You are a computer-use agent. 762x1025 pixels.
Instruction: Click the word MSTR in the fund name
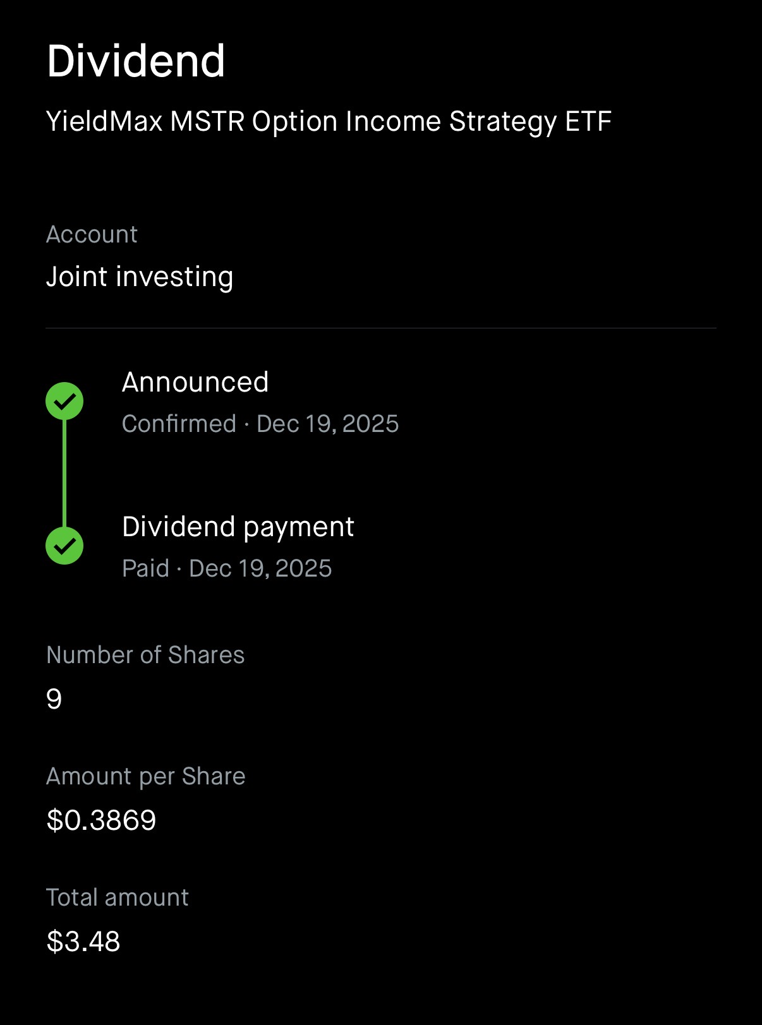(207, 121)
